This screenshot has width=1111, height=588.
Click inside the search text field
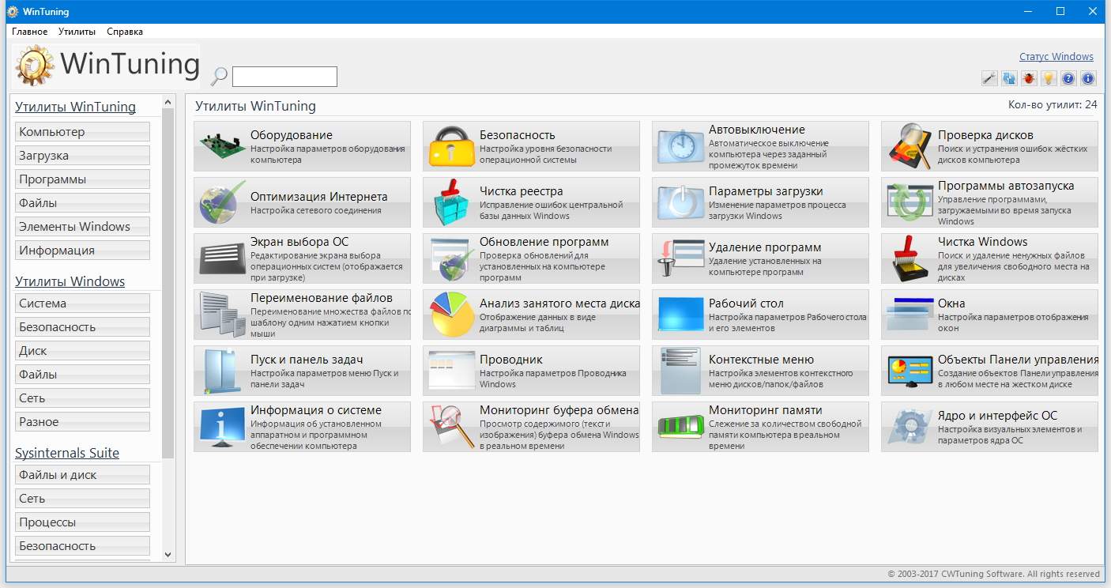[x=284, y=77]
